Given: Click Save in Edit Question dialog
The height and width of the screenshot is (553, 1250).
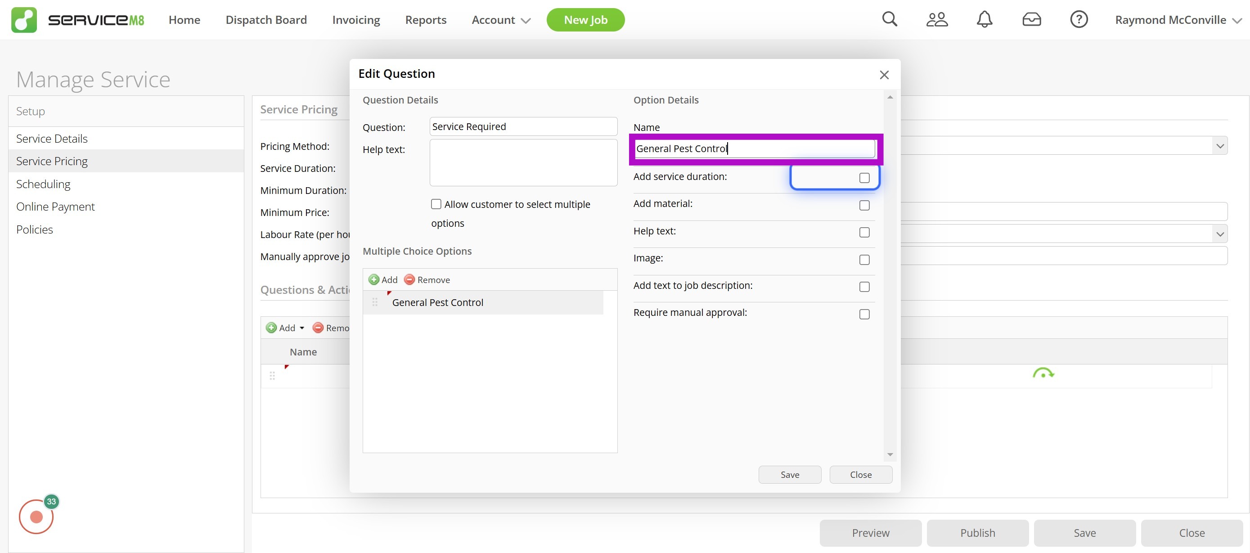Looking at the screenshot, I should click(x=790, y=474).
